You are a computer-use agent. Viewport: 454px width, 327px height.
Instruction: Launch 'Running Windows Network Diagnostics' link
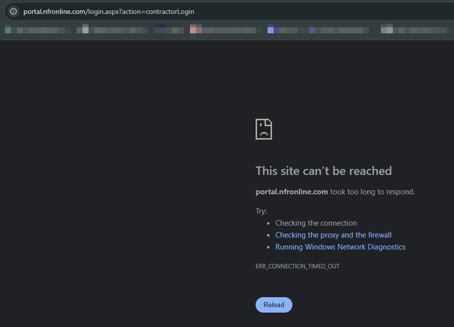pyautogui.click(x=340, y=247)
